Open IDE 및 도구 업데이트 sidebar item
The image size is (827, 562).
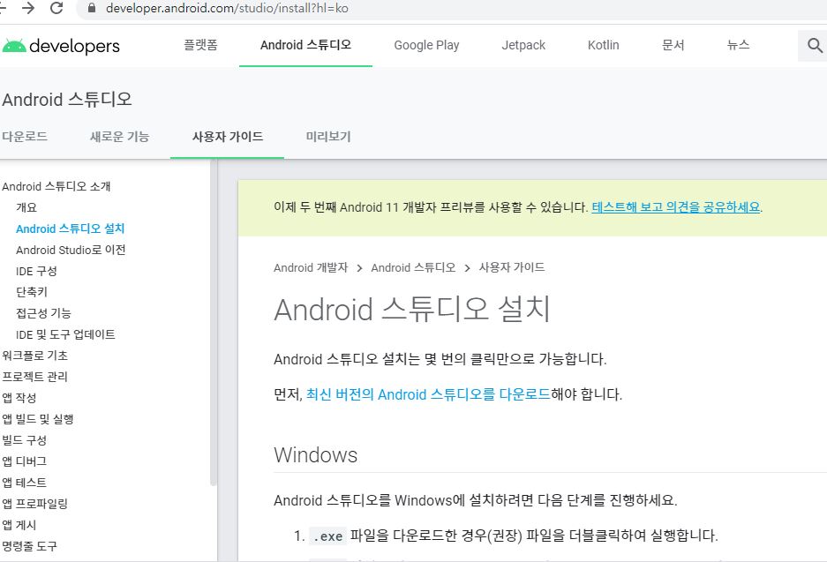(x=65, y=334)
